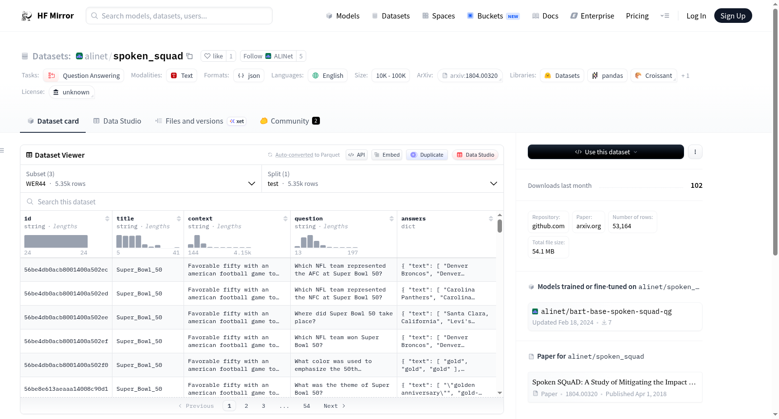Expand the Split test dropdown
The width and height of the screenshot is (779, 419).
(383, 179)
